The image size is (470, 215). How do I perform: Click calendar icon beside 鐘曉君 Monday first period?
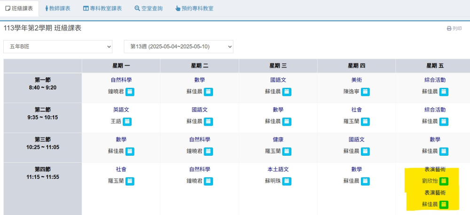point(130,92)
